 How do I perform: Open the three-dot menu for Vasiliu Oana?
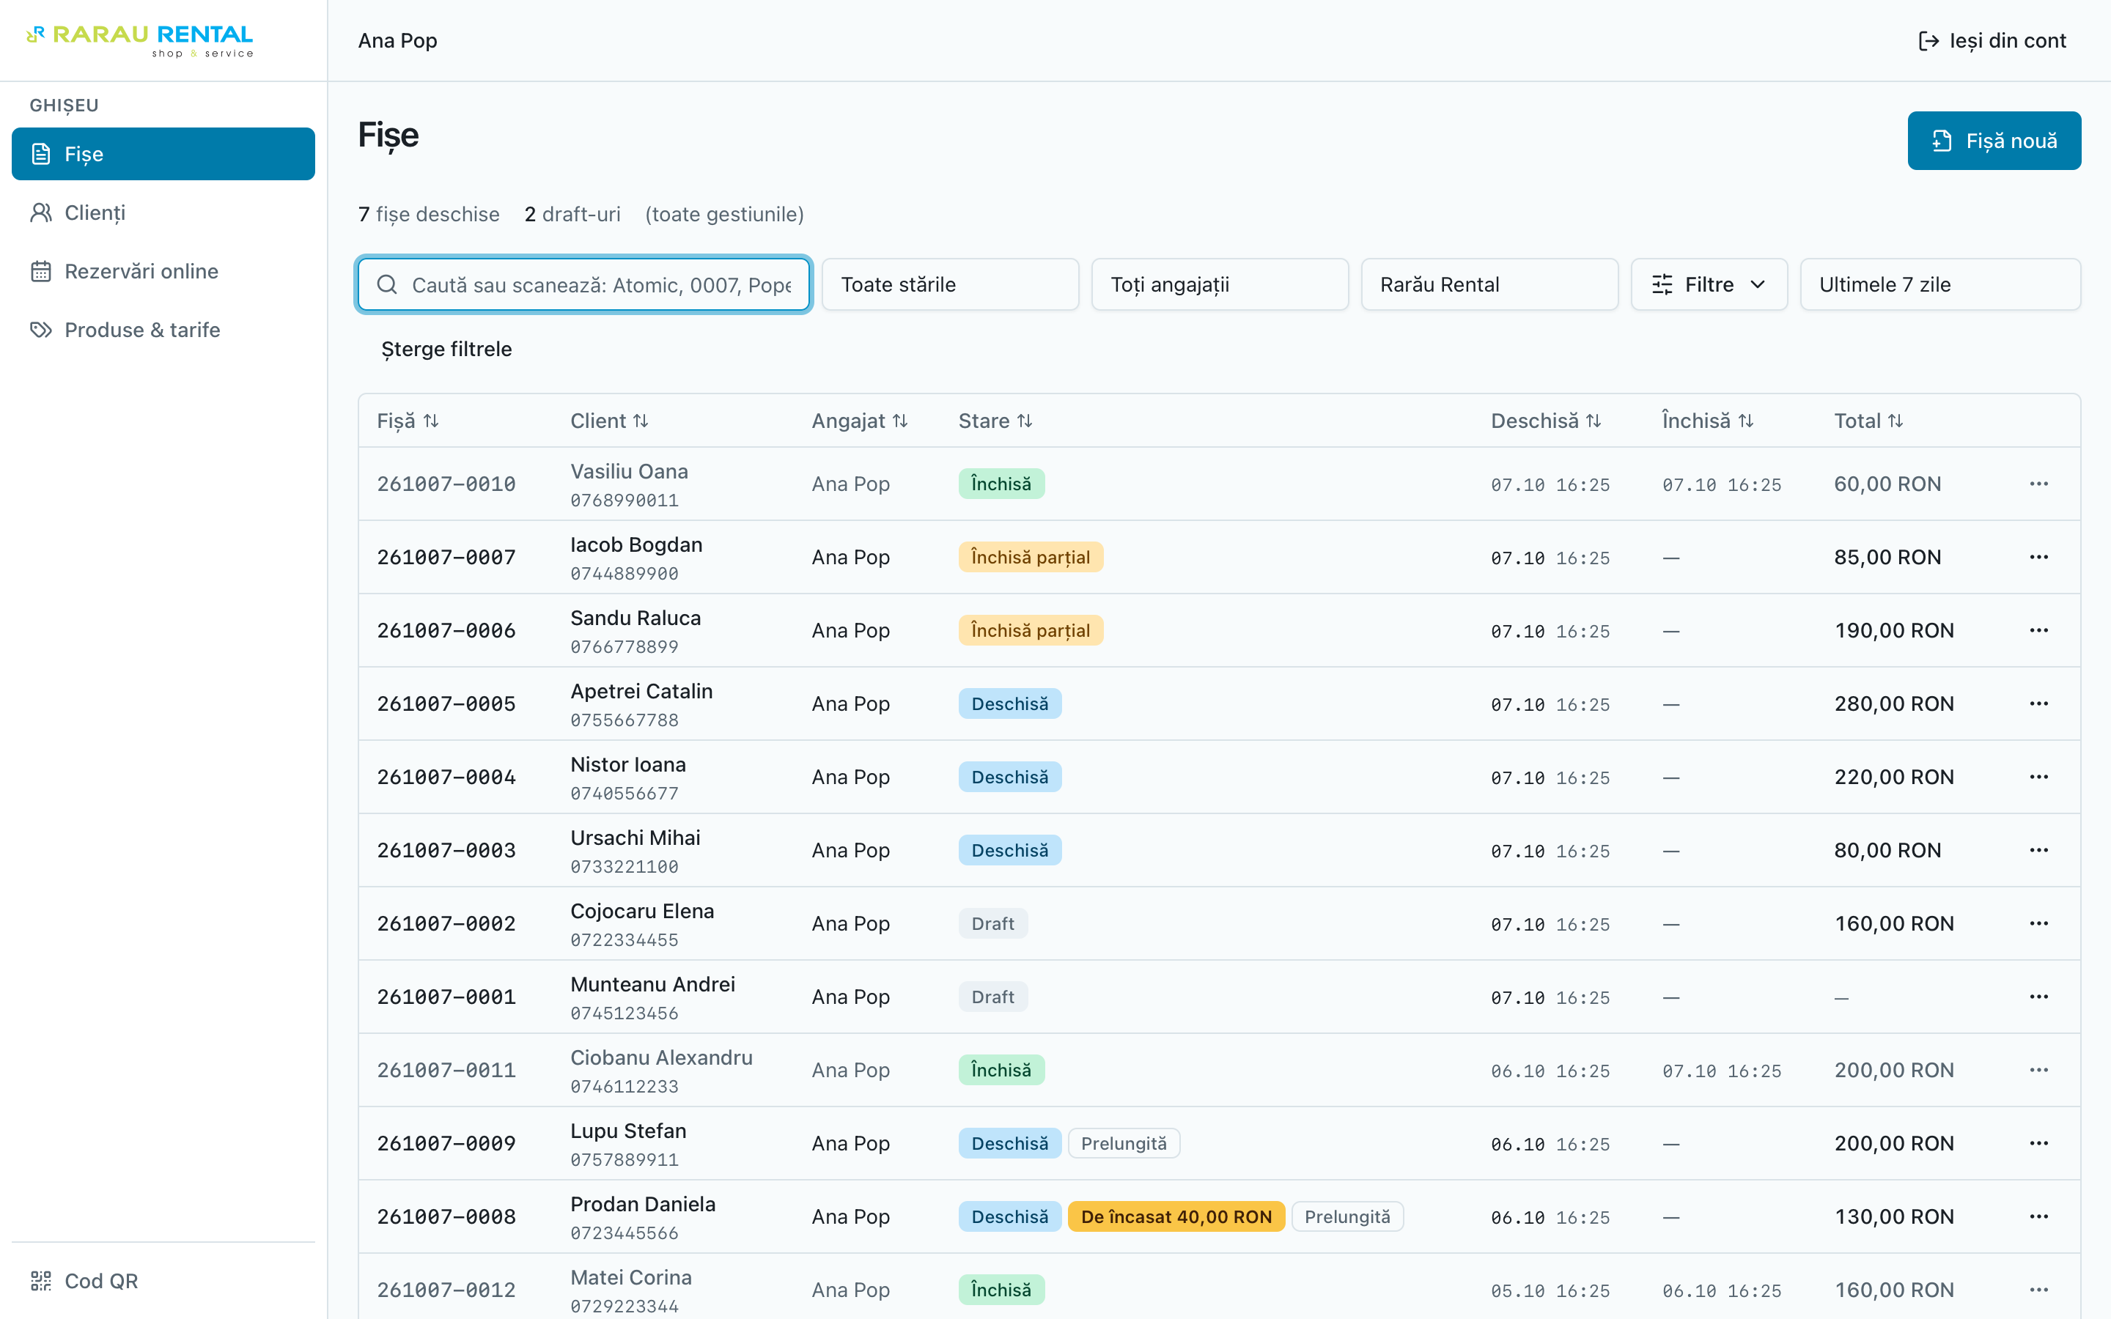click(2038, 484)
